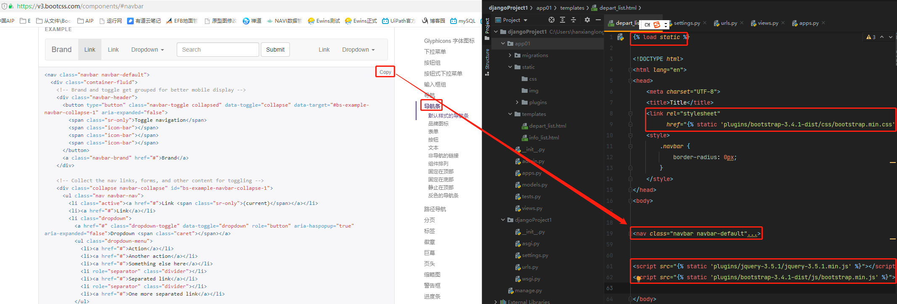Viewport: 897px width, 304px height.
Task: Expand the External Libraries node arrow
Action: coord(496,301)
